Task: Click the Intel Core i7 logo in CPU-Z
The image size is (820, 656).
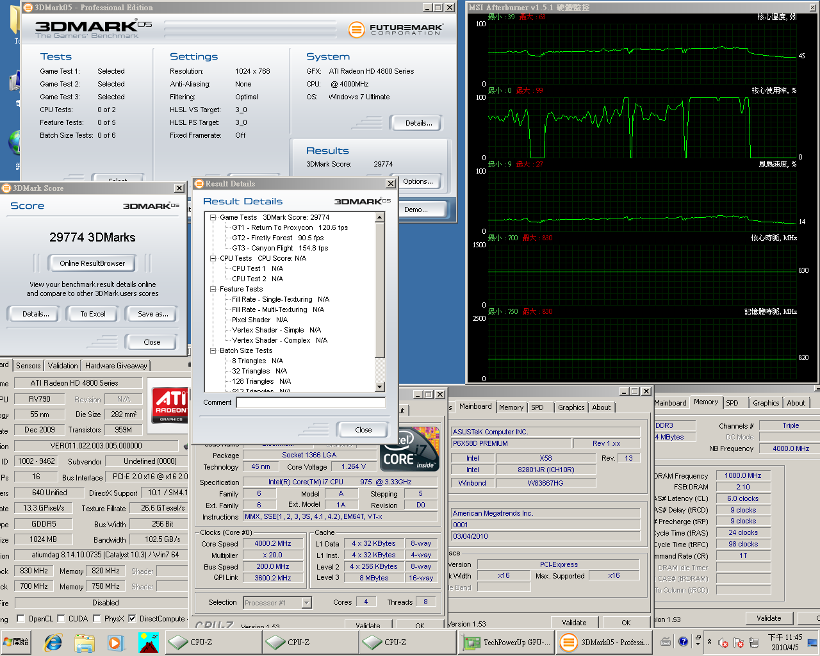Action: (x=410, y=448)
